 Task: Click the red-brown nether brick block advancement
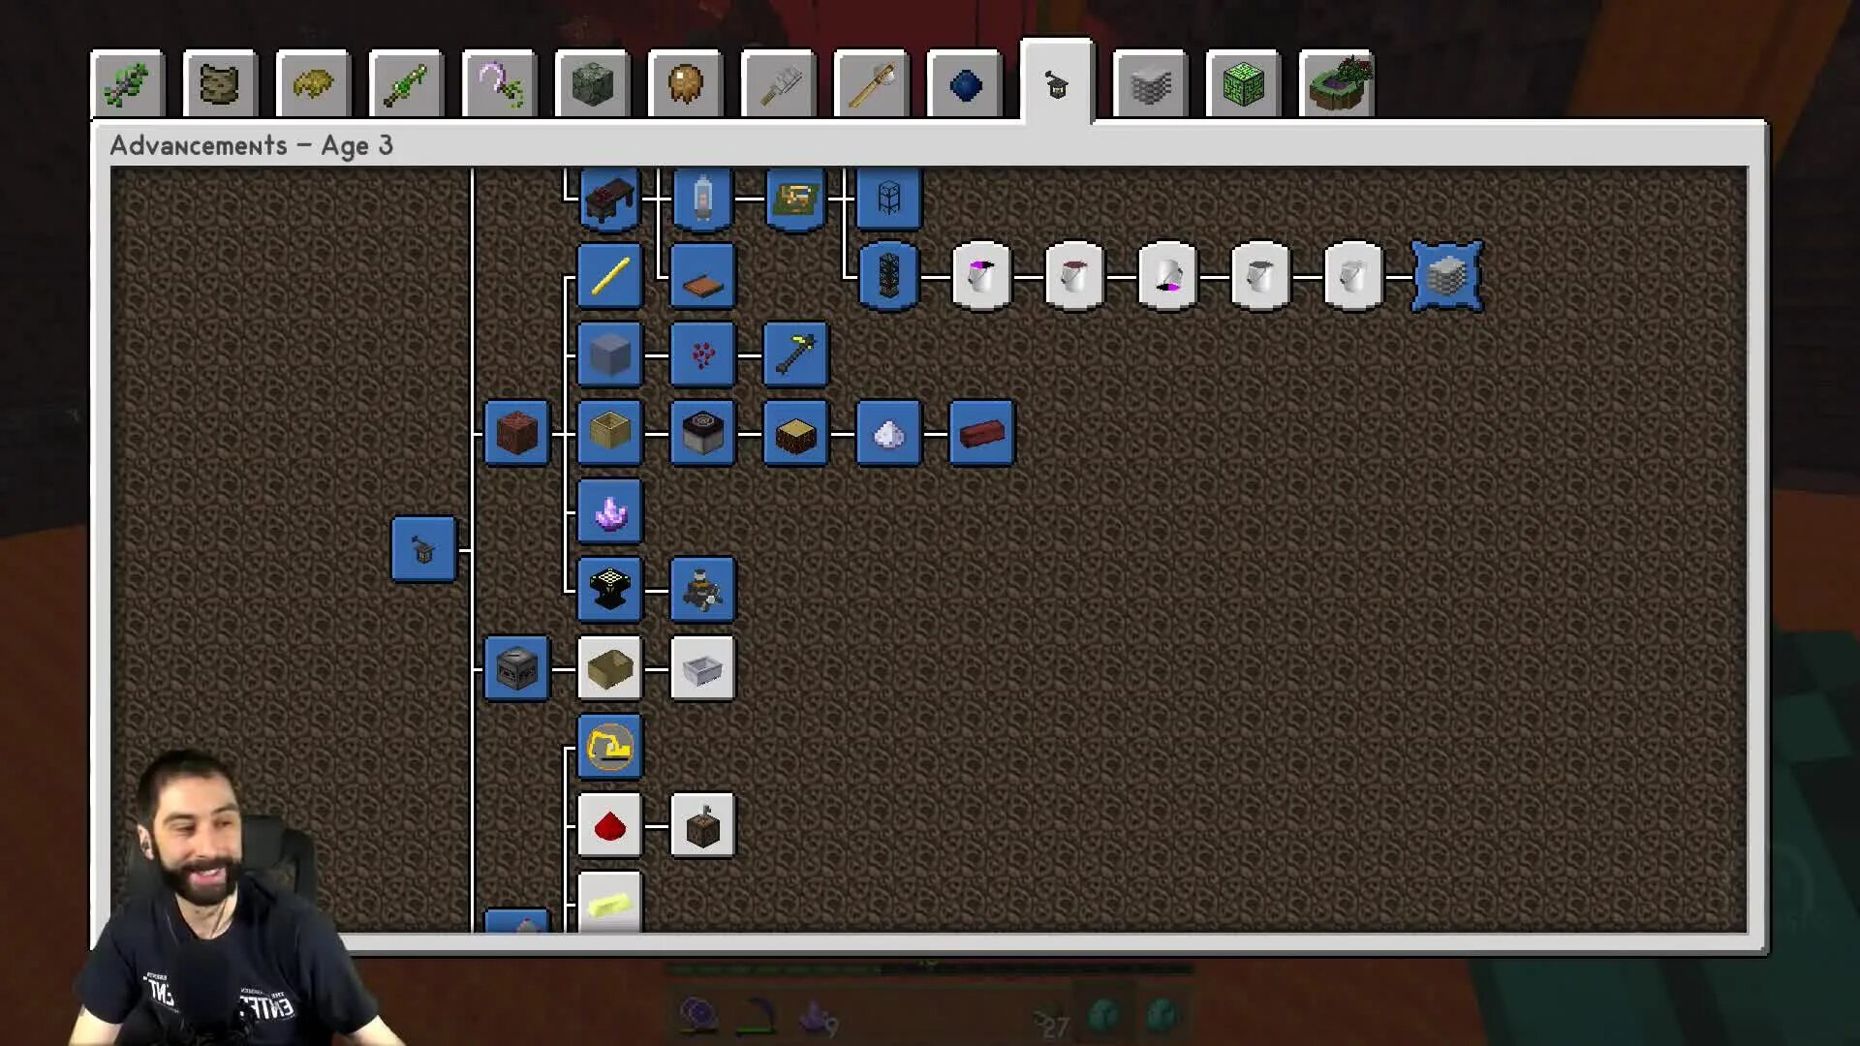516,433
